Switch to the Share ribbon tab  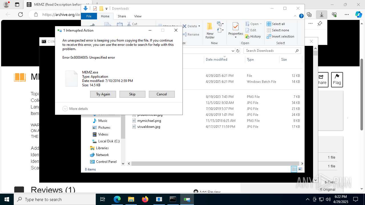[x=122, y=16]
